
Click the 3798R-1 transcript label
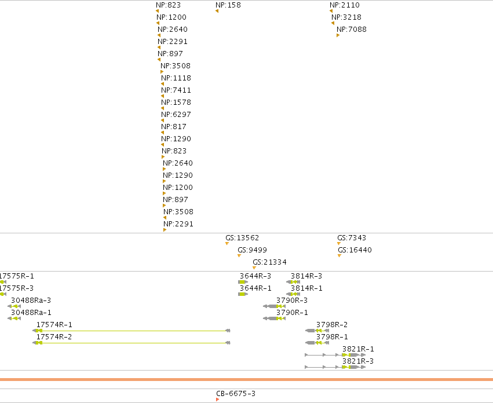[x=332, y=337]
